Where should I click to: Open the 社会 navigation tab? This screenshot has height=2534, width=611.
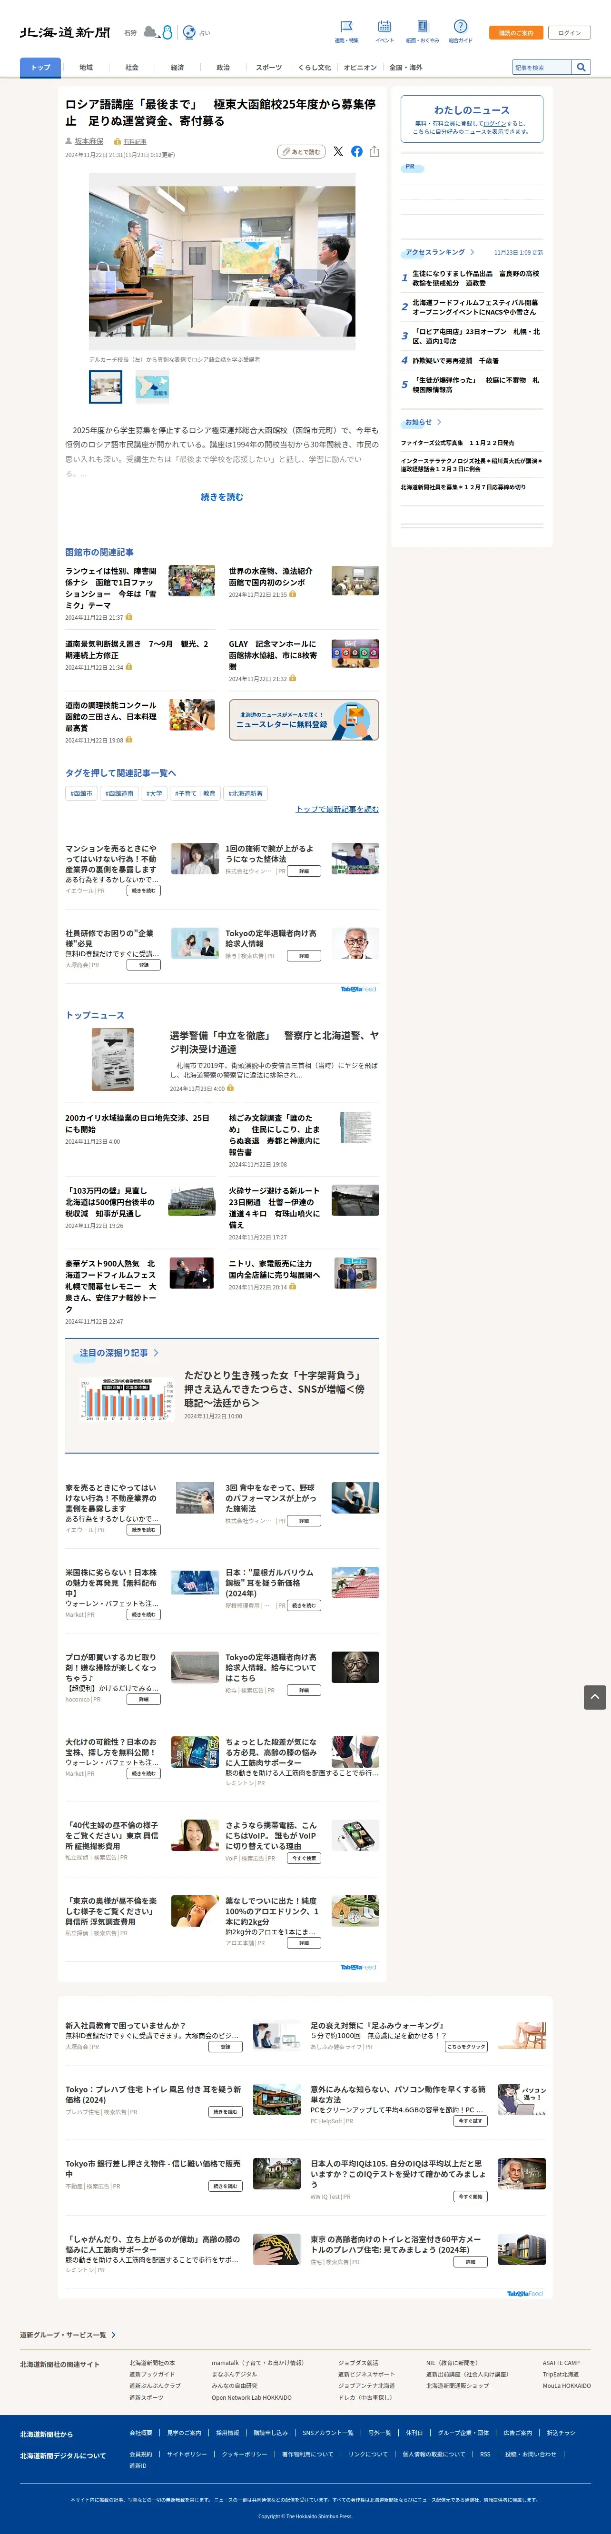tap(132, 67)
